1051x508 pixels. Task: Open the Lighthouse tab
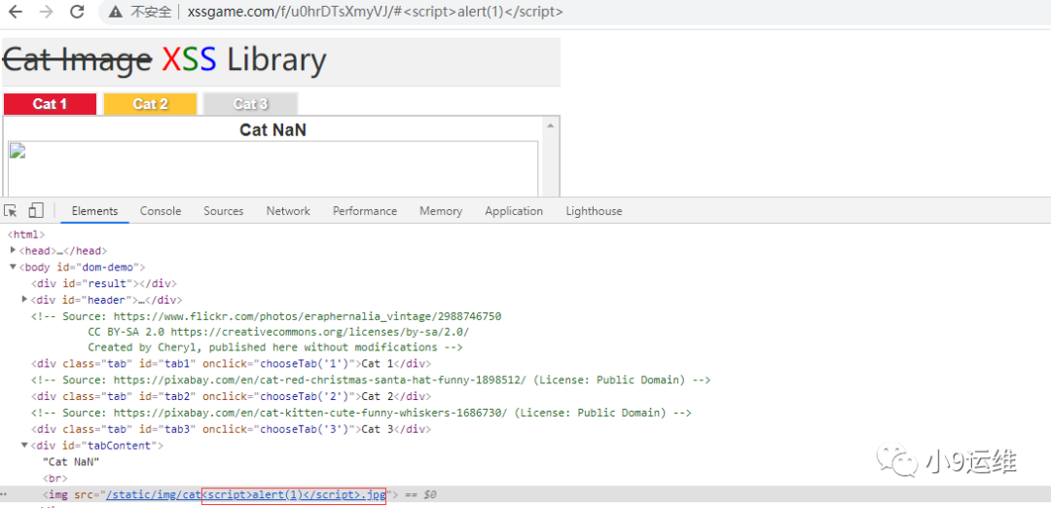(x=594, y=211)
